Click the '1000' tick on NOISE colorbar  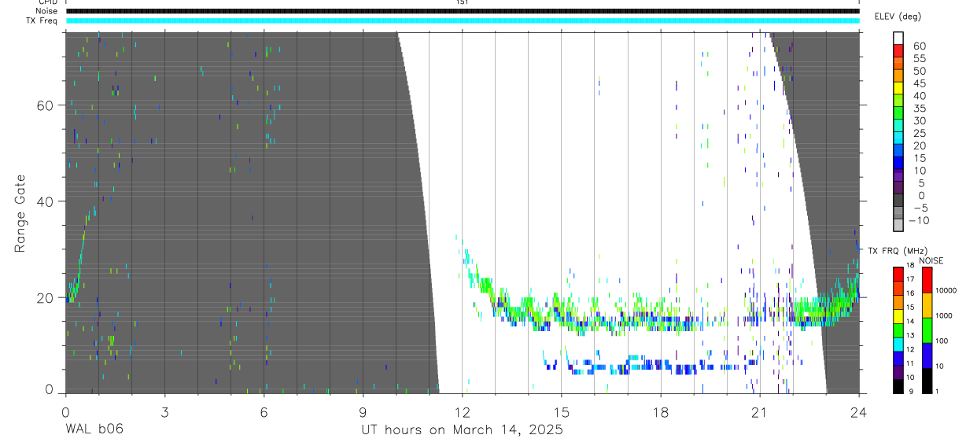click(944, 316)
